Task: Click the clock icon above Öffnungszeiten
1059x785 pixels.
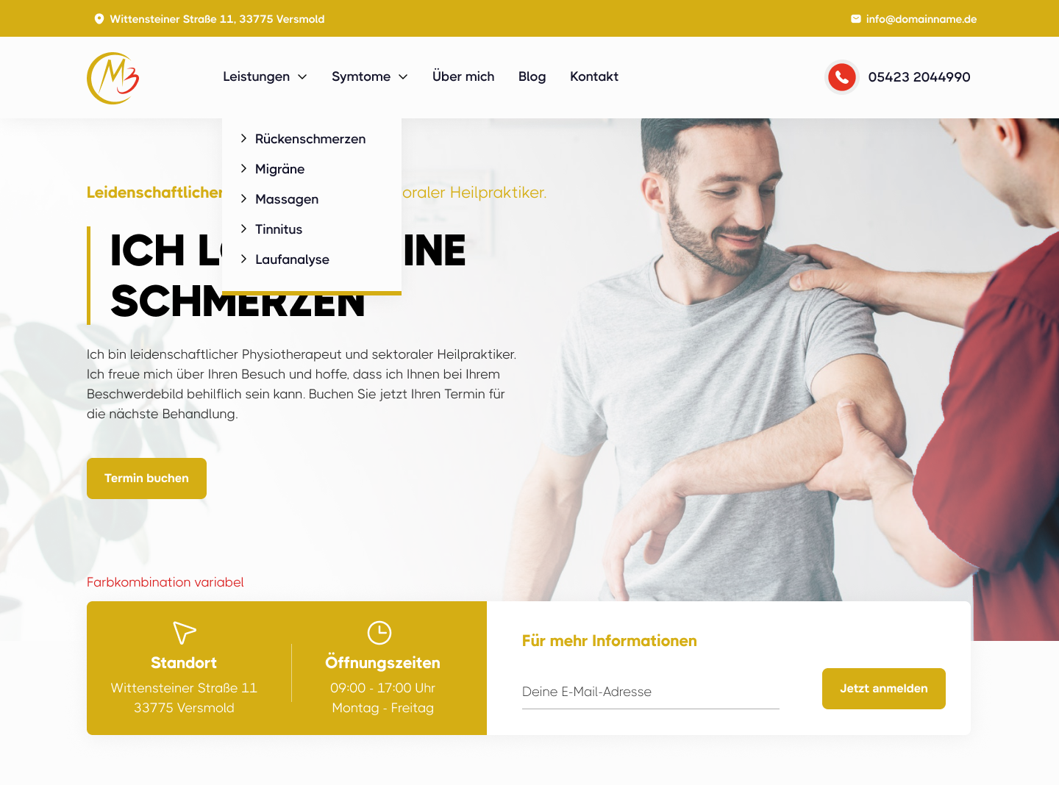Action: pos(379,633)
